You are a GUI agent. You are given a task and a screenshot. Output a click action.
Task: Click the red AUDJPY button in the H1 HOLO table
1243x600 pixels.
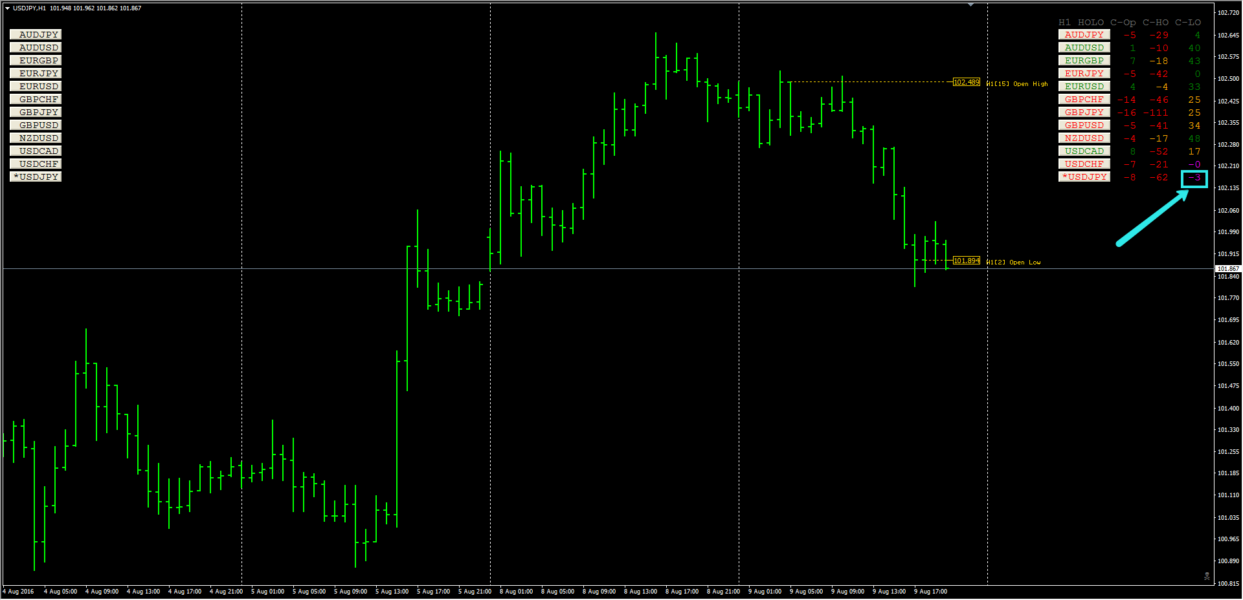point(1084,34)
